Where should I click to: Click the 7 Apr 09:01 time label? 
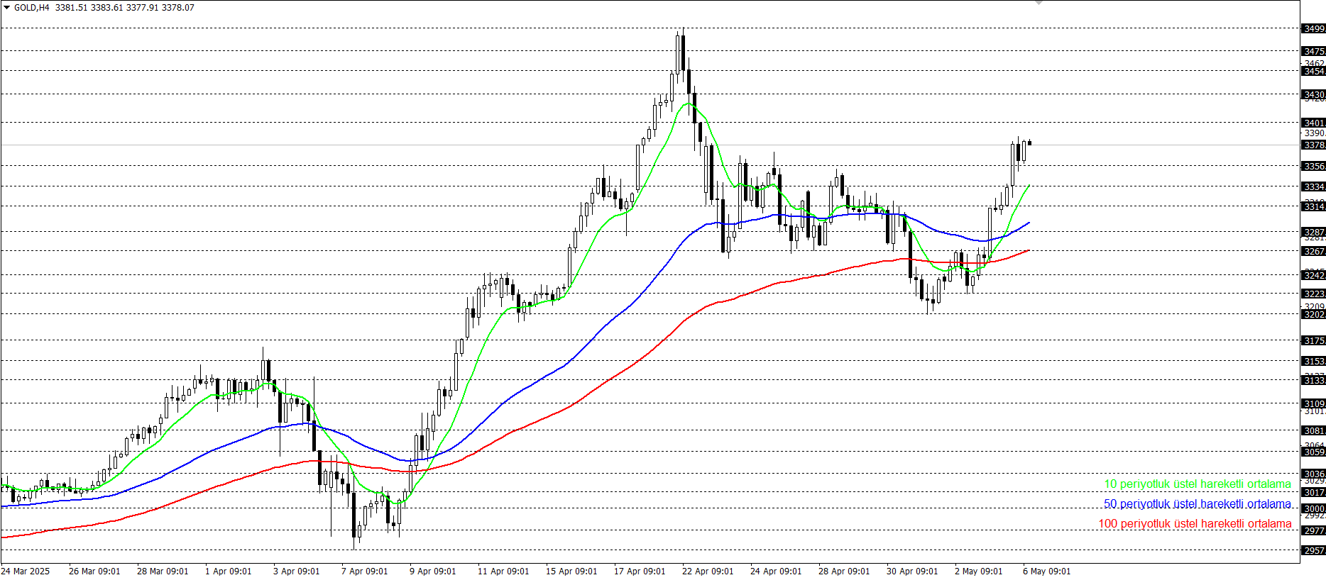tap(365, 571)
